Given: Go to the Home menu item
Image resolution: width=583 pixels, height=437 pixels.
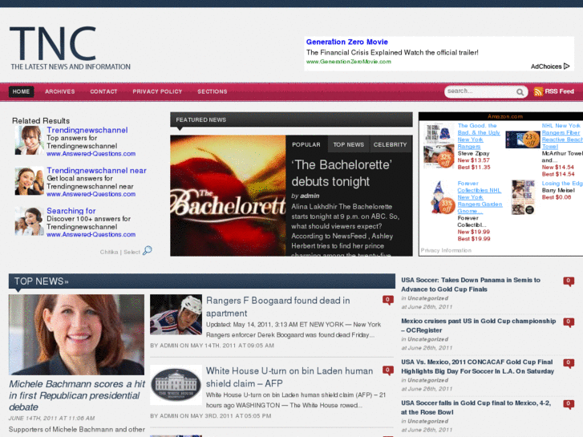Looking at the screenshot, I should [x=21, y=91].
